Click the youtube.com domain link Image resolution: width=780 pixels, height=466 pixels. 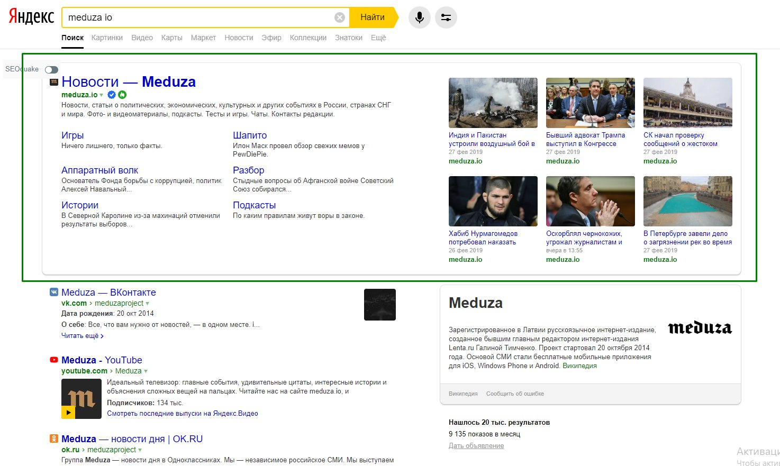click(84, 371)
